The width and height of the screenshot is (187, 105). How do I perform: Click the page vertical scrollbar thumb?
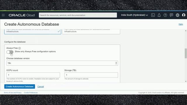click(186, 53)
